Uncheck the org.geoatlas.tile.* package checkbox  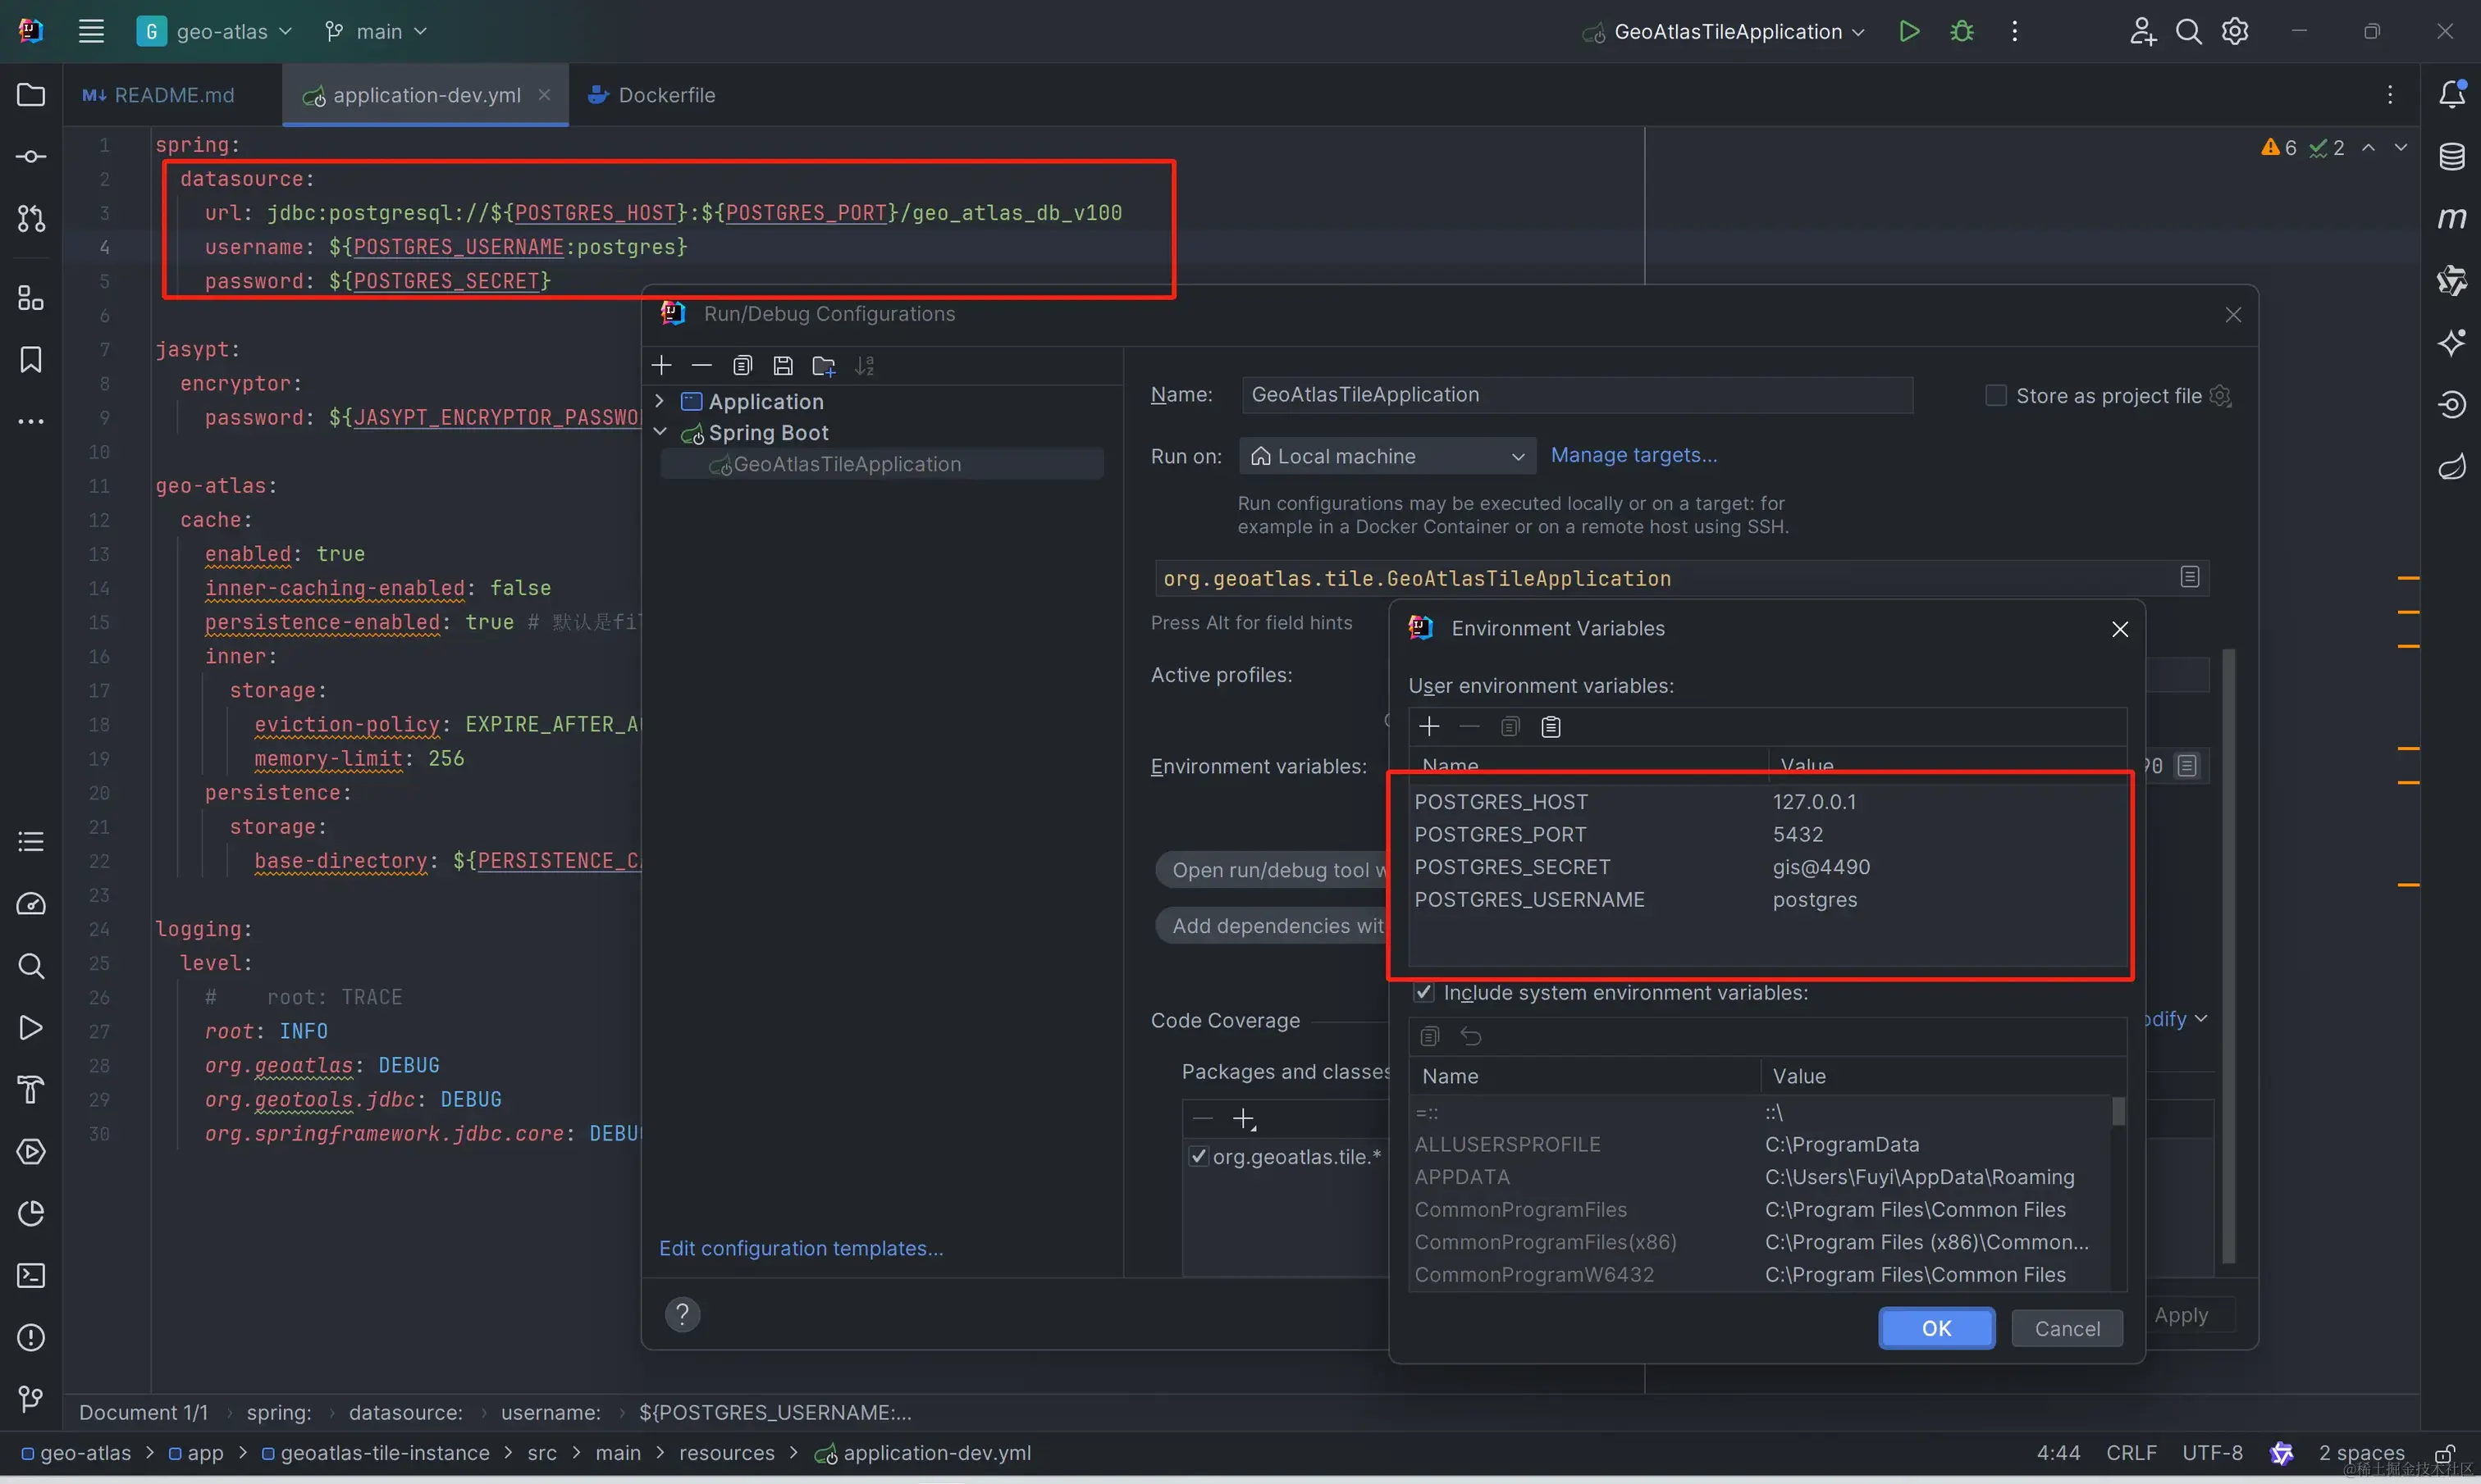coord(1199,1157)
